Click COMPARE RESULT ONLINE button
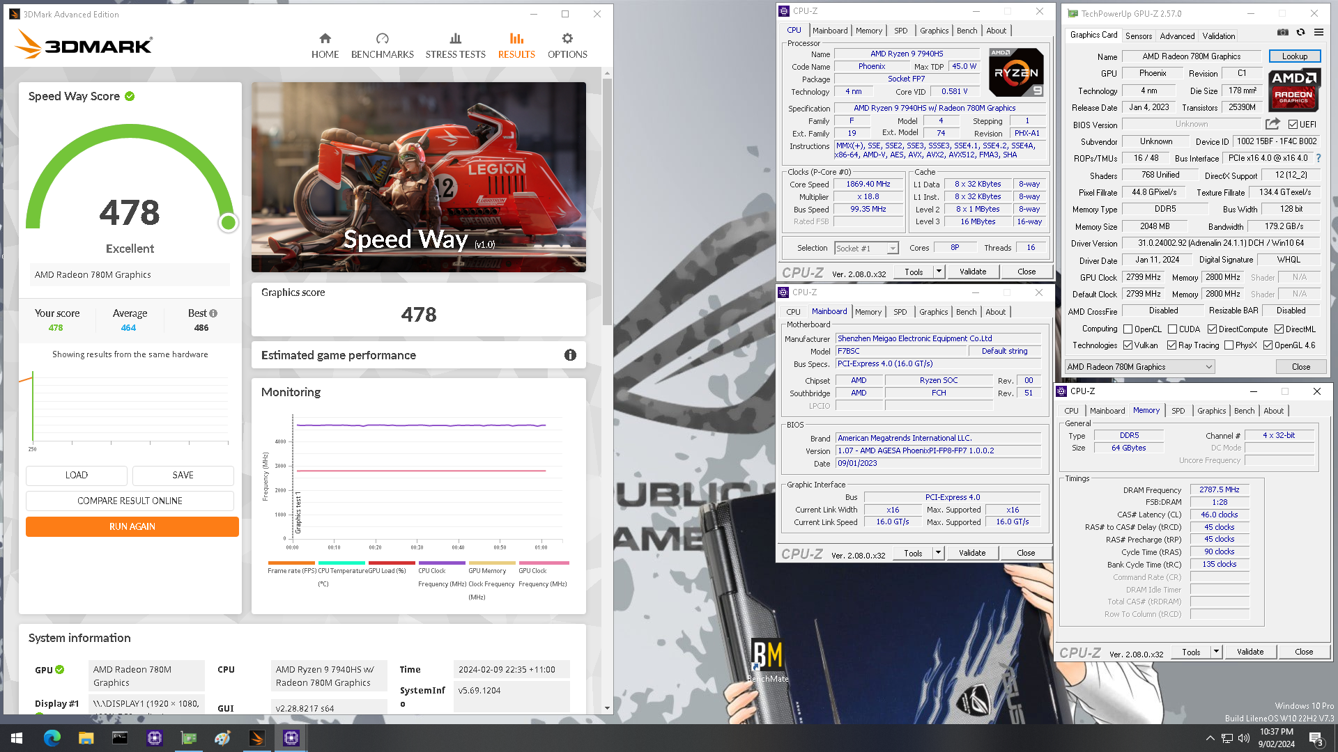The height and width of the screenshot is (752, 1338). tap(130, 501)
